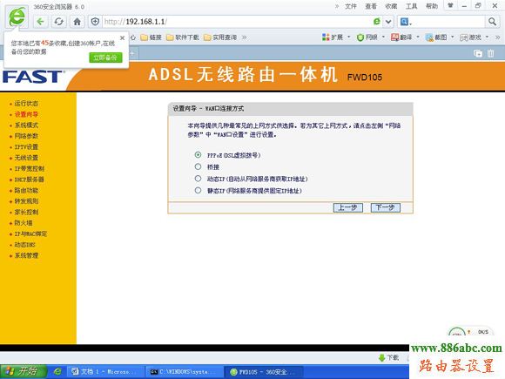This screenshot has width=505, height=379.
Task: Expand 系统管理 sidebar menu
Action: (26, 255)
